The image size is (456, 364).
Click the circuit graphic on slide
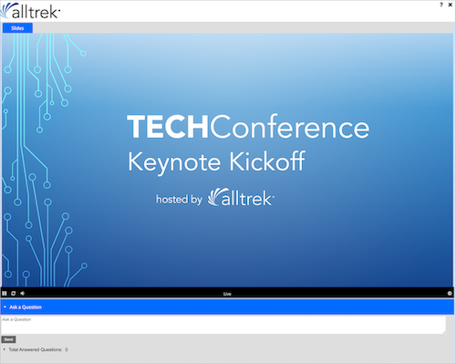point(43,160)
